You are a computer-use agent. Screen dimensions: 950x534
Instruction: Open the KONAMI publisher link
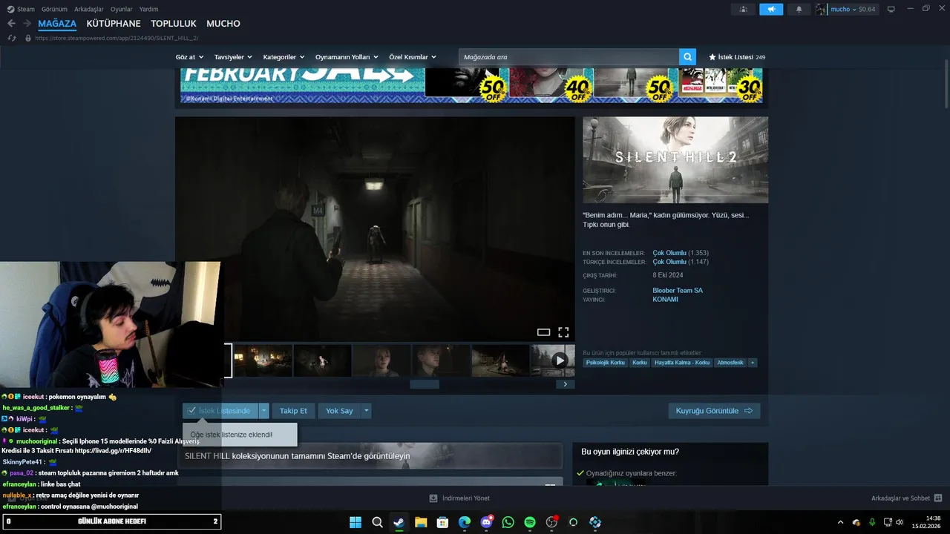click(665, 300)
